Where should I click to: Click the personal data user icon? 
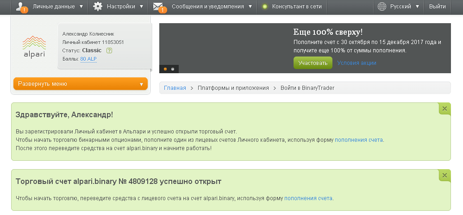pos(22,6)
